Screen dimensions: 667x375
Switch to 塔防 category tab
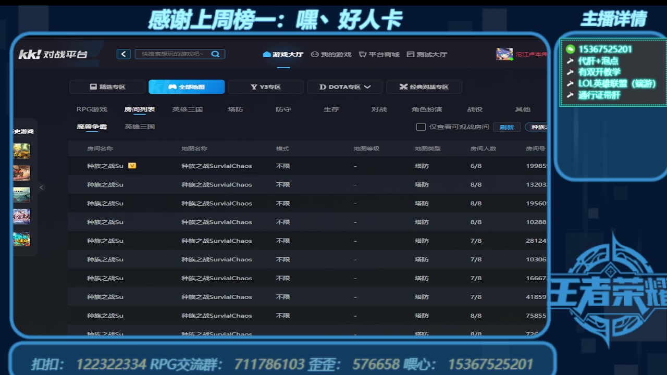pyautogui.click(x=235, y=109)
